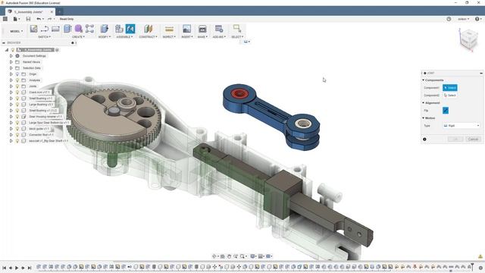Open the Motion Type Rigid dropdown
The width and height of the screenshot is (485, 273).
[462, 126]
